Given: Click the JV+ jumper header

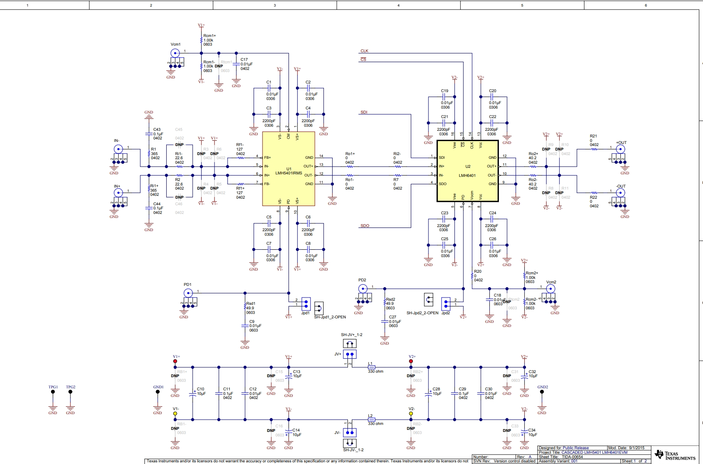Looking at the screenshot, I should pyautogui.click(x=349, y=354).
